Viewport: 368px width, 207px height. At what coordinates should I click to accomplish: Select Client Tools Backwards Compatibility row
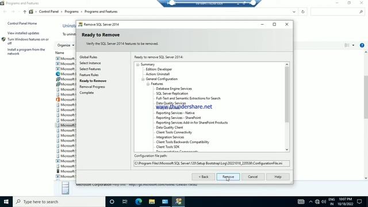point(182,142)
